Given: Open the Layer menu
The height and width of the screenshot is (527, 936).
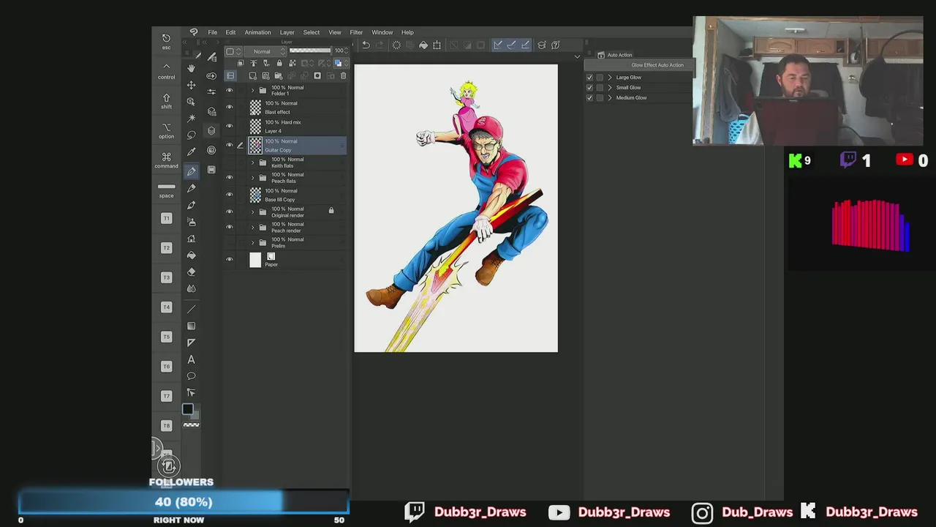Looking at the screenshot, I should tap(287, 32).
